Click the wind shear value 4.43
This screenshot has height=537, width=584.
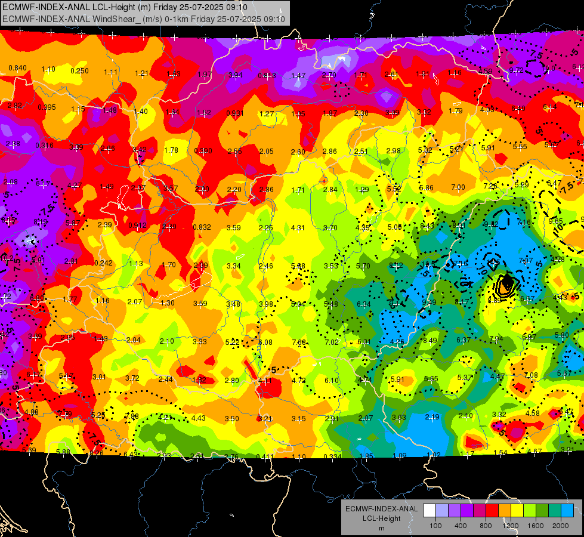198,418
